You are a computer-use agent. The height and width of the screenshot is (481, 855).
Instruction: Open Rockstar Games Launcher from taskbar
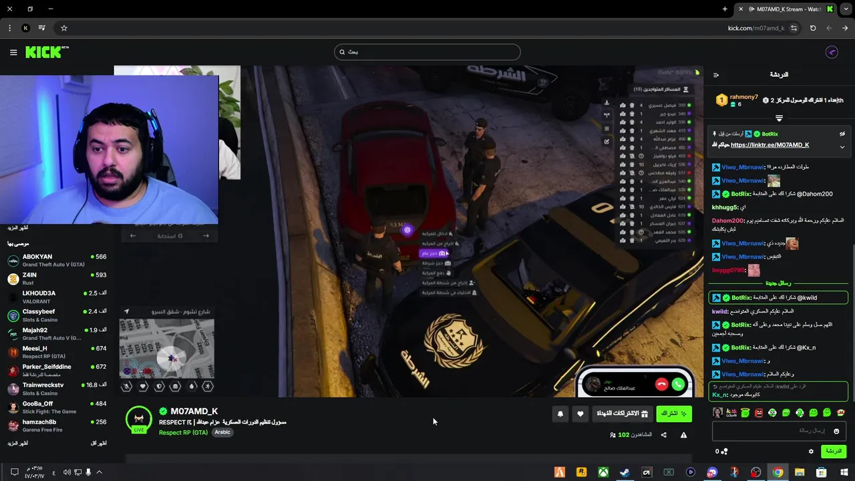coord(581,472)
